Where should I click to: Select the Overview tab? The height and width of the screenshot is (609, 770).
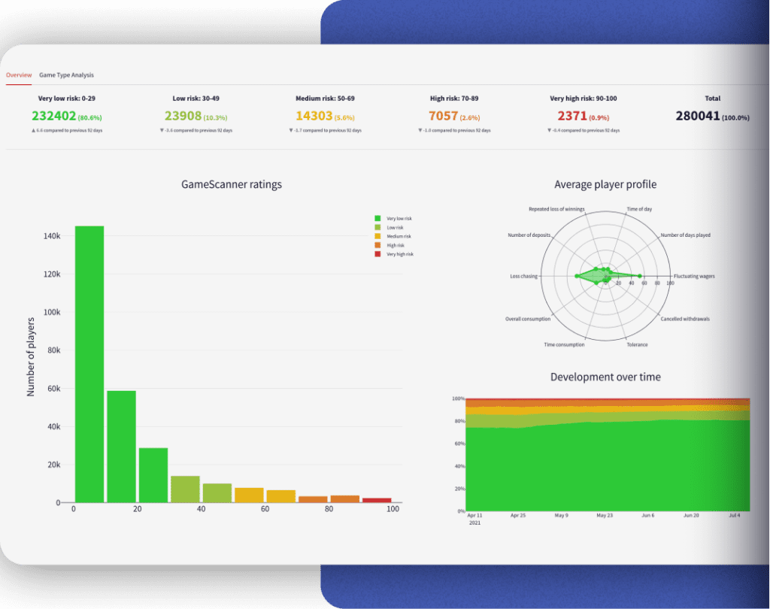pos(19,75)
